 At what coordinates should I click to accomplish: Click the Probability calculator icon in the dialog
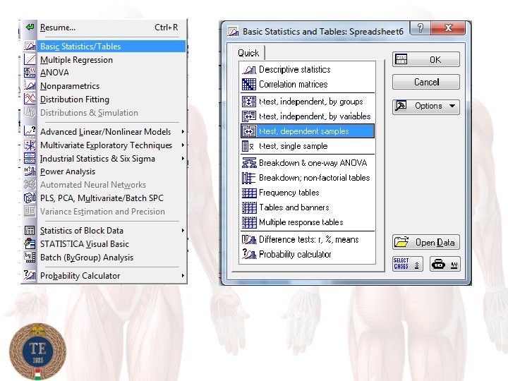click(x=249, y=254)
